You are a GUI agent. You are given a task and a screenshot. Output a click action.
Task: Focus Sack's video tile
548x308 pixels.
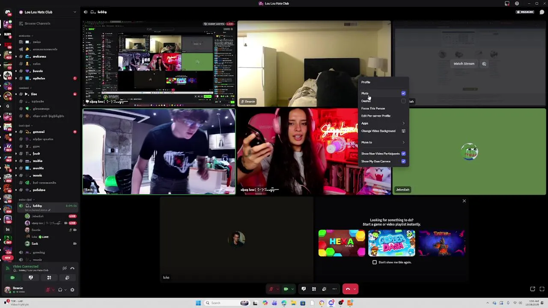click(x=159, y=151)
